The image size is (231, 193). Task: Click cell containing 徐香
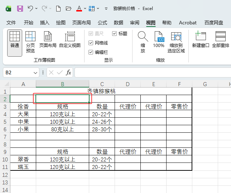23,107
